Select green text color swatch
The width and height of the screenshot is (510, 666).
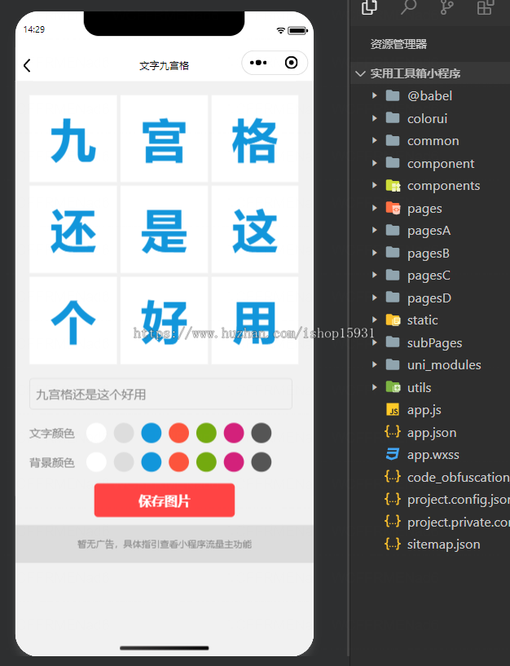tap(206, 433)
